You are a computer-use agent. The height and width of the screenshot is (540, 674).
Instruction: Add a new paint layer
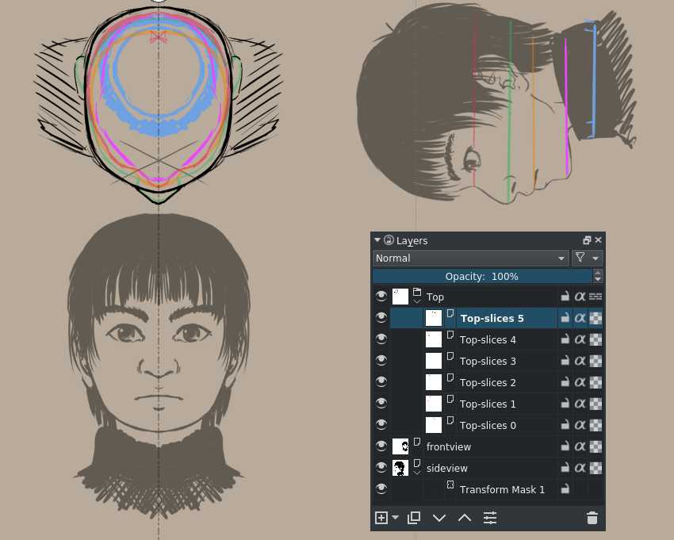pos(380,518)
